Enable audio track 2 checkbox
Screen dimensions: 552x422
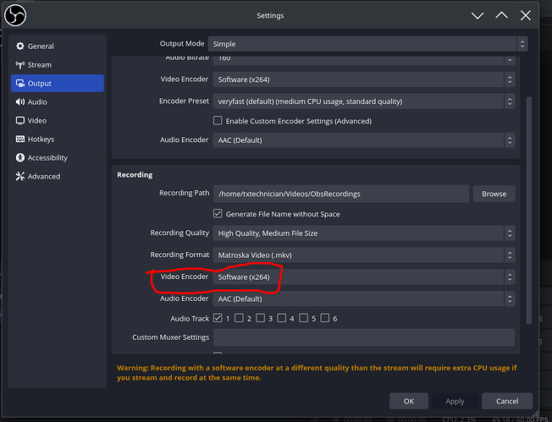click(x=239, y=319)
